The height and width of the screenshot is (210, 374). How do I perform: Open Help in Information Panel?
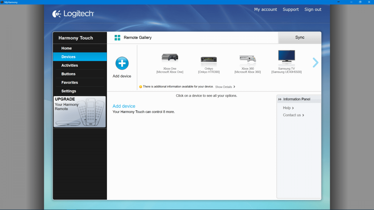coord(288,108)
